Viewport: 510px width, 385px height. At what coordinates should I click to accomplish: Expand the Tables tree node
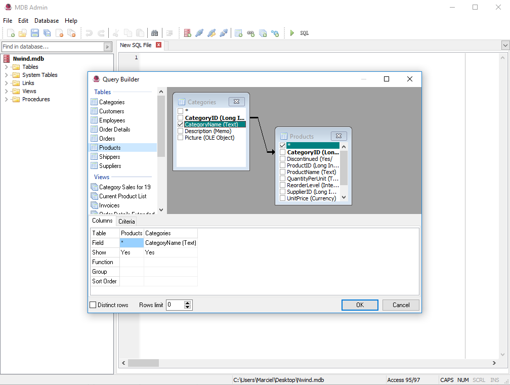point(7,66)
